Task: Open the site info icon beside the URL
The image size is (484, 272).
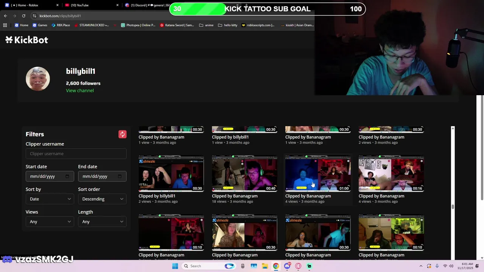Action: click(34, 16)
